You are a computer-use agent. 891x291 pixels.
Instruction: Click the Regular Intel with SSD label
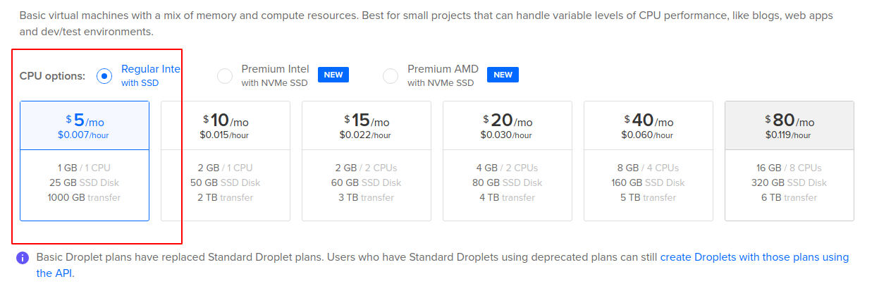[x=151, y=75]
